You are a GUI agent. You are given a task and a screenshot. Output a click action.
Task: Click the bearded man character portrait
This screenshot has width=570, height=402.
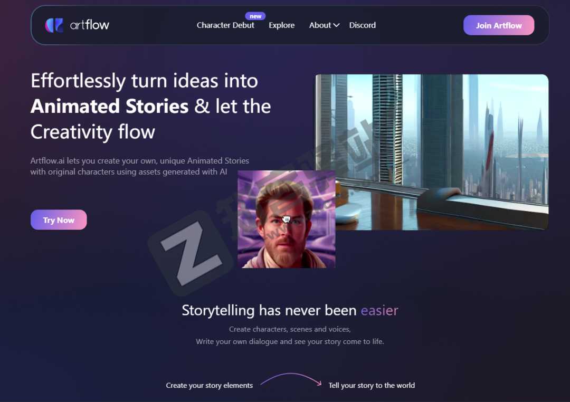tap(287, 219)
